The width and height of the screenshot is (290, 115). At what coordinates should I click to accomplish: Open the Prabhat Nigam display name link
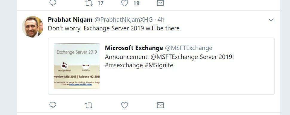tap(70, 20)
